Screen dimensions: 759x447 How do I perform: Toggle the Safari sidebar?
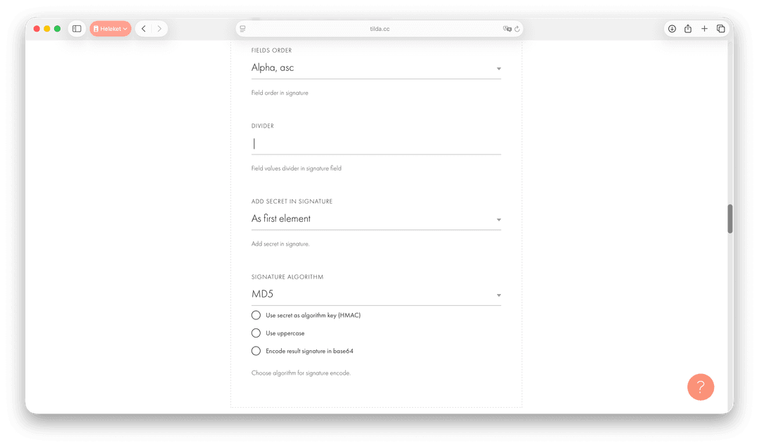point(77,29)
